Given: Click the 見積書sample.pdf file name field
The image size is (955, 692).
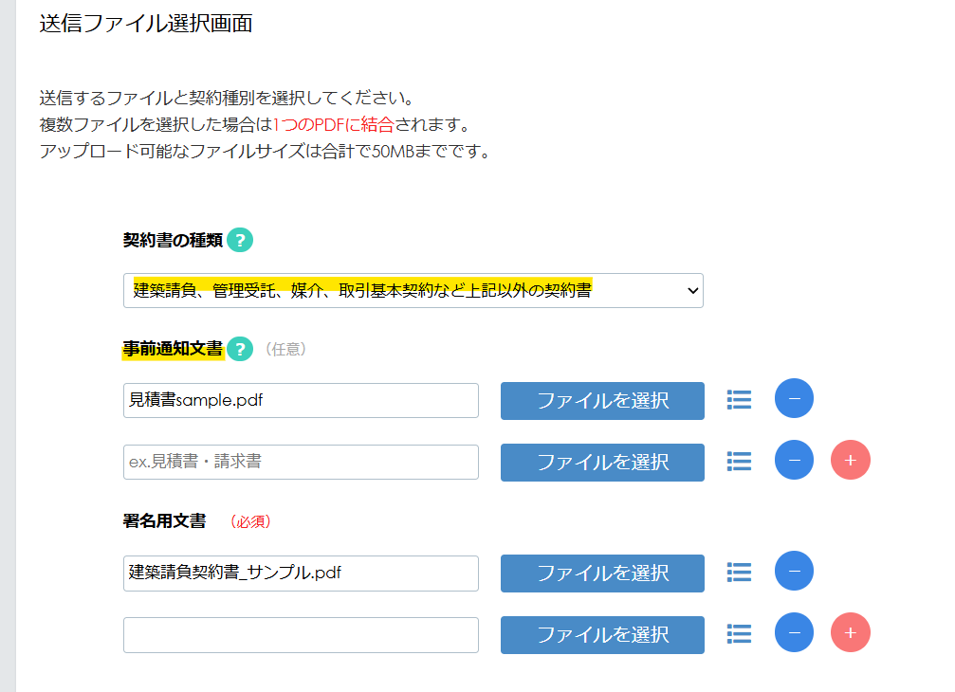Looking at the screenshot, I should (301, 400).
